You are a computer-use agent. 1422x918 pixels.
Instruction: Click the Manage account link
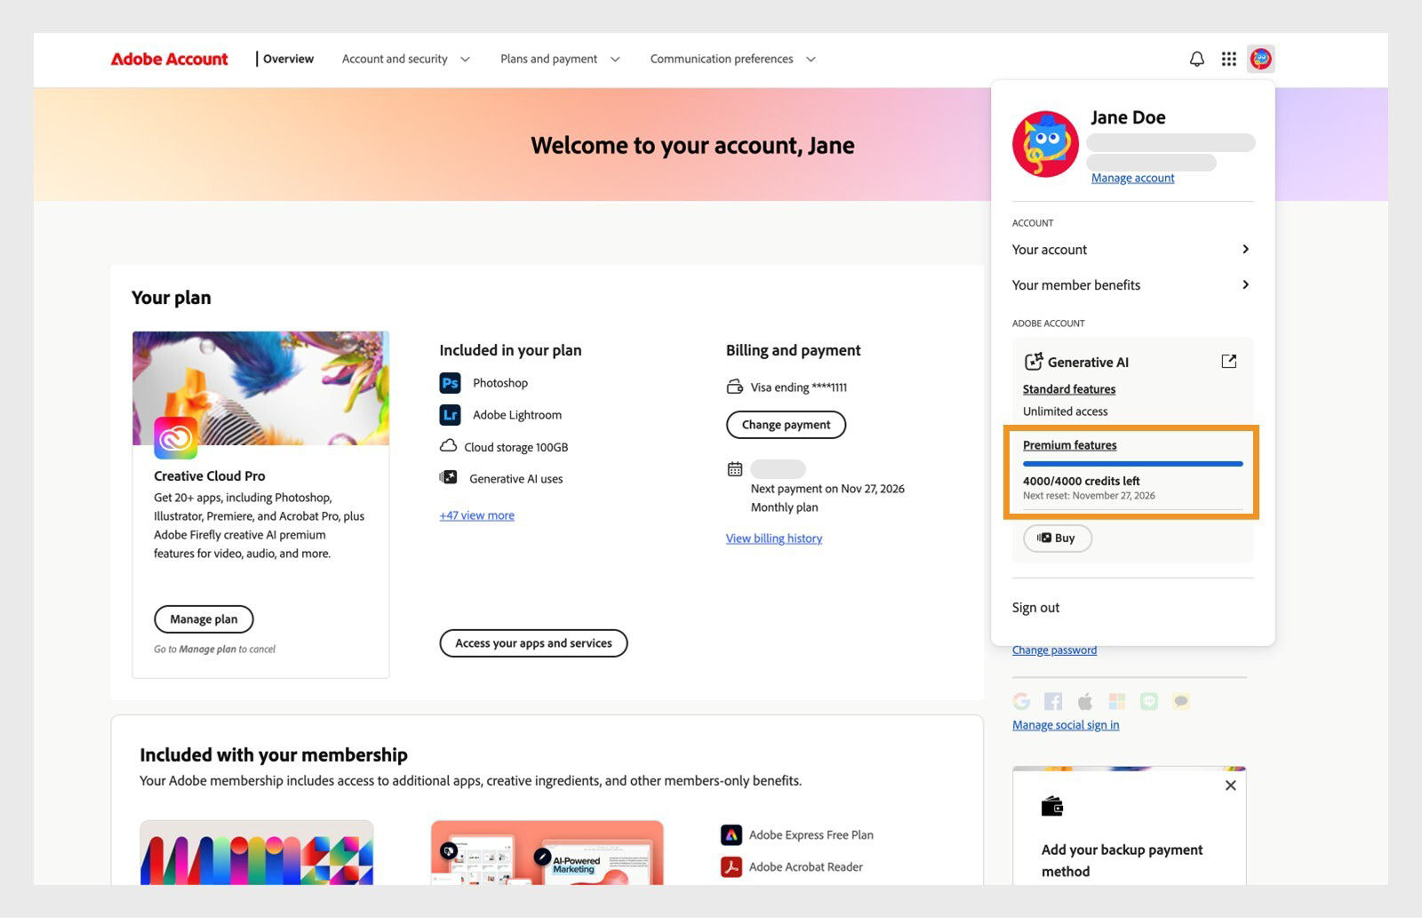coord(1133,178)
